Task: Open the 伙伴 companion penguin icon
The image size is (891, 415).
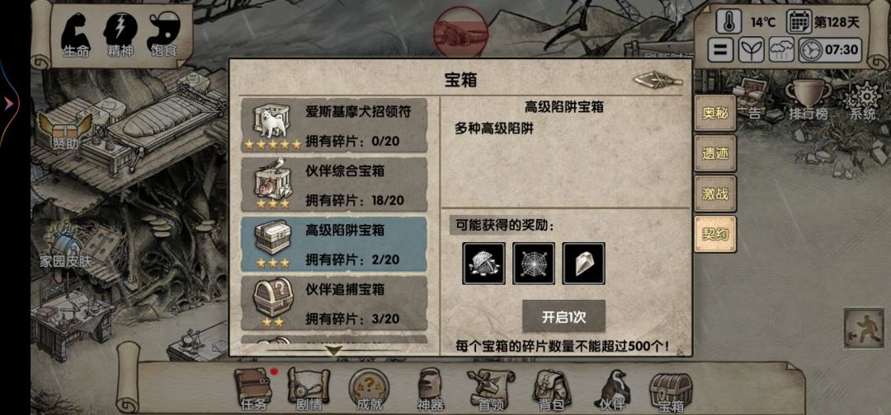Action: coord(612,389)
